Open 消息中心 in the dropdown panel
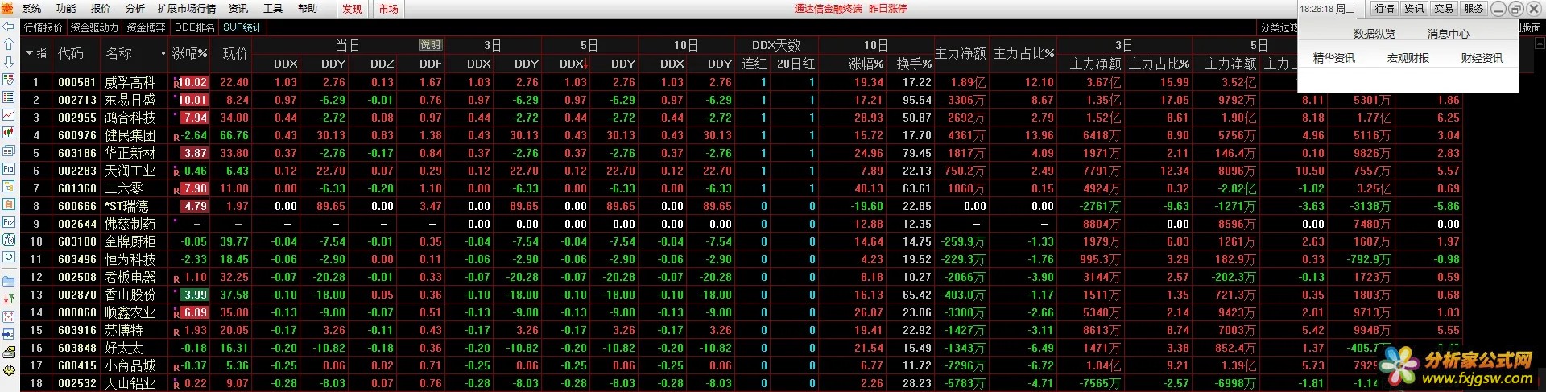This screenshot has width=1546, height=392. point(1449,34)
